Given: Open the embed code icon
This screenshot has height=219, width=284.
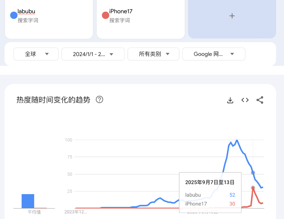Looking at the screenshot, I should (x=245, y=100).
